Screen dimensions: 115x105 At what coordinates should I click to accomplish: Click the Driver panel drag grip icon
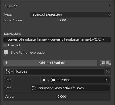click(110, 6)
